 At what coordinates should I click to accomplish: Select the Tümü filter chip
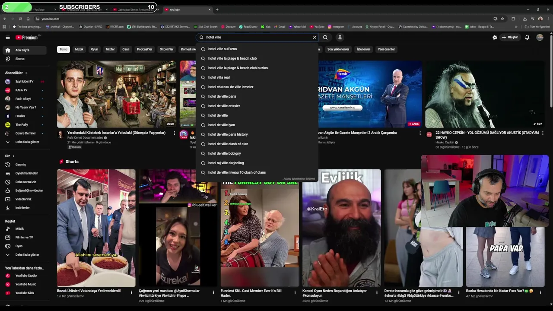coord(64,49)
